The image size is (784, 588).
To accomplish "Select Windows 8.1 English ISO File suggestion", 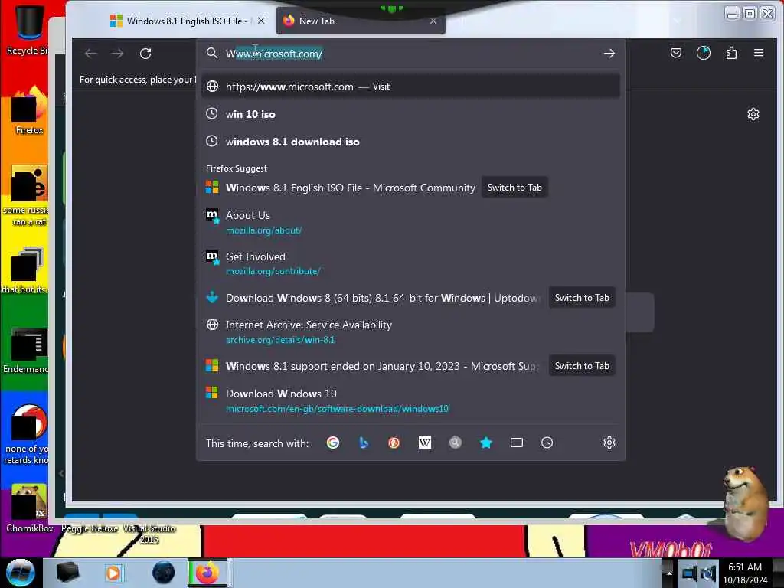I will [351, 188].
